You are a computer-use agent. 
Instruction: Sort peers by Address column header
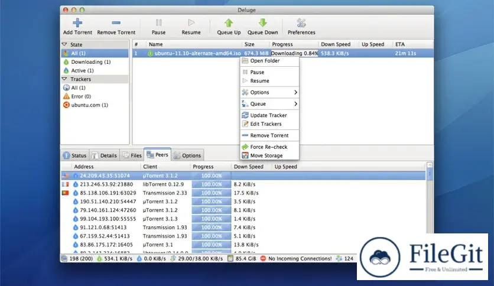(x=106, y=167)
